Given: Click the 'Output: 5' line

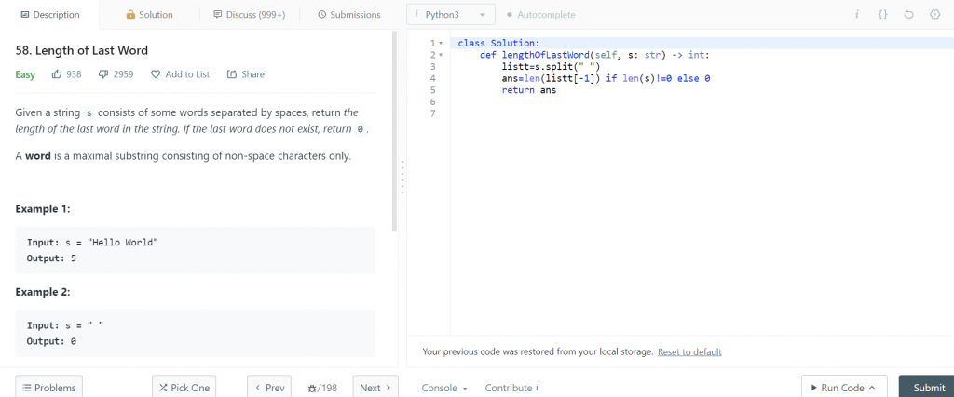Looking at the screenshot, I should tap(51, 258).
